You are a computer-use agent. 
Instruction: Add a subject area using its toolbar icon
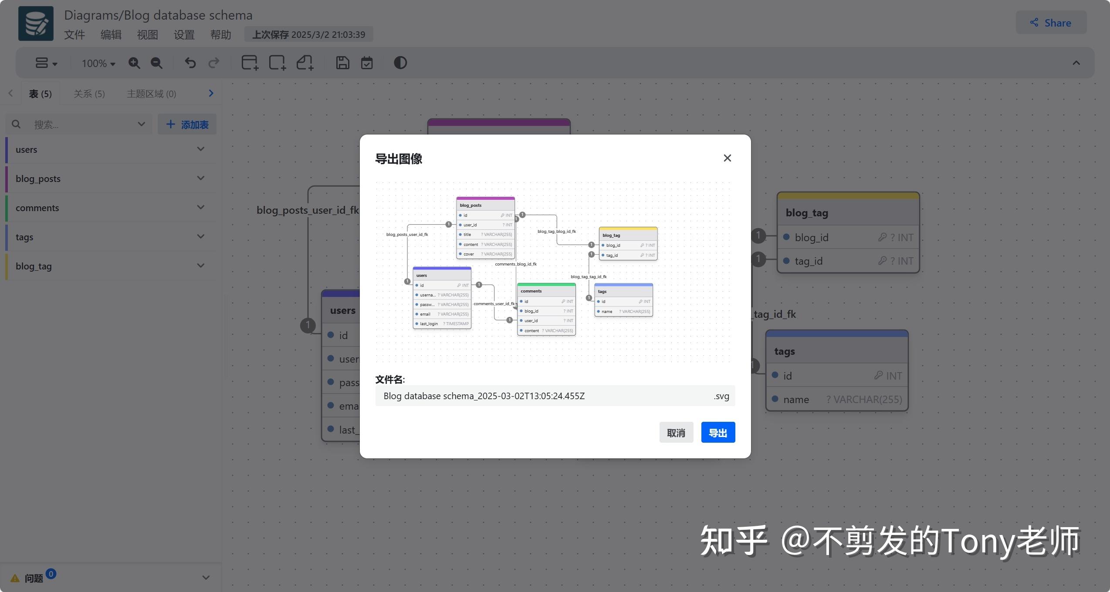coord(277,63)
